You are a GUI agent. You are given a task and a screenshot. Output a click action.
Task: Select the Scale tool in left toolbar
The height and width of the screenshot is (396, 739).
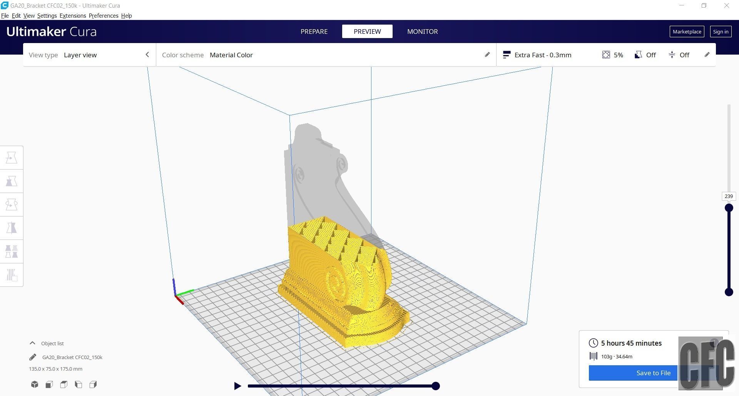coord(12,181)
